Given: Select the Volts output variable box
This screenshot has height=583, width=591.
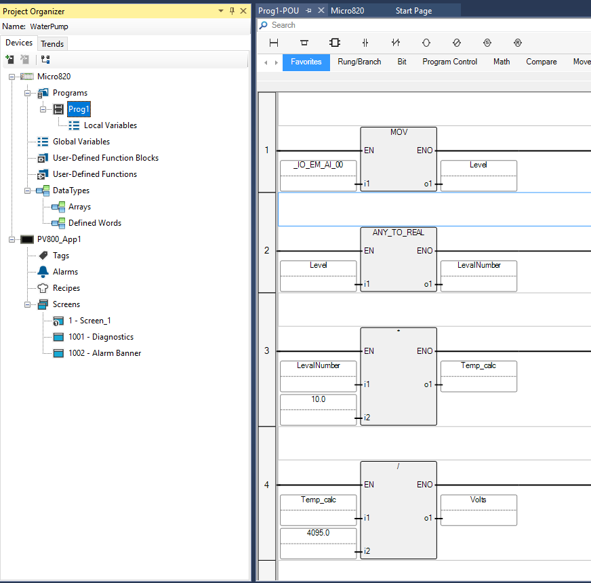Looking at the screenshot, I should 478,510.
